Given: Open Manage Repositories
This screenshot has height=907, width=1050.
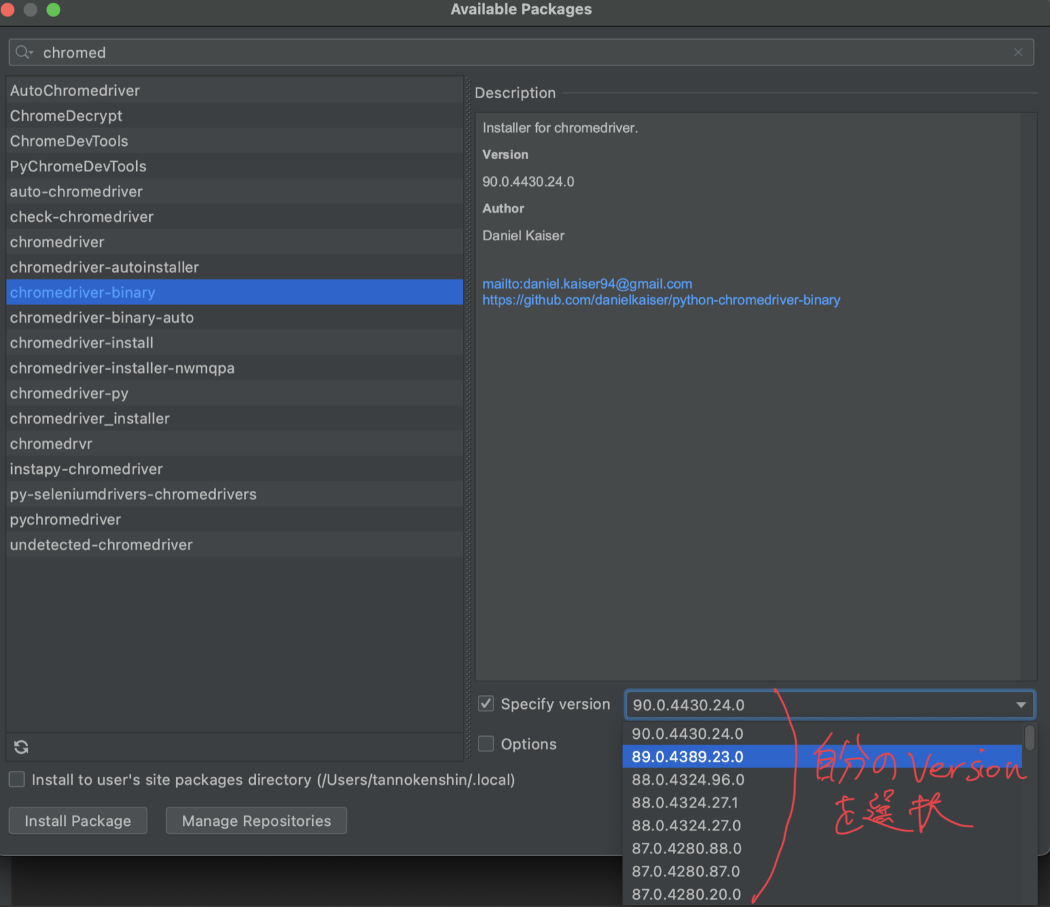Looking at the screenshot, I should click(257, 821).
